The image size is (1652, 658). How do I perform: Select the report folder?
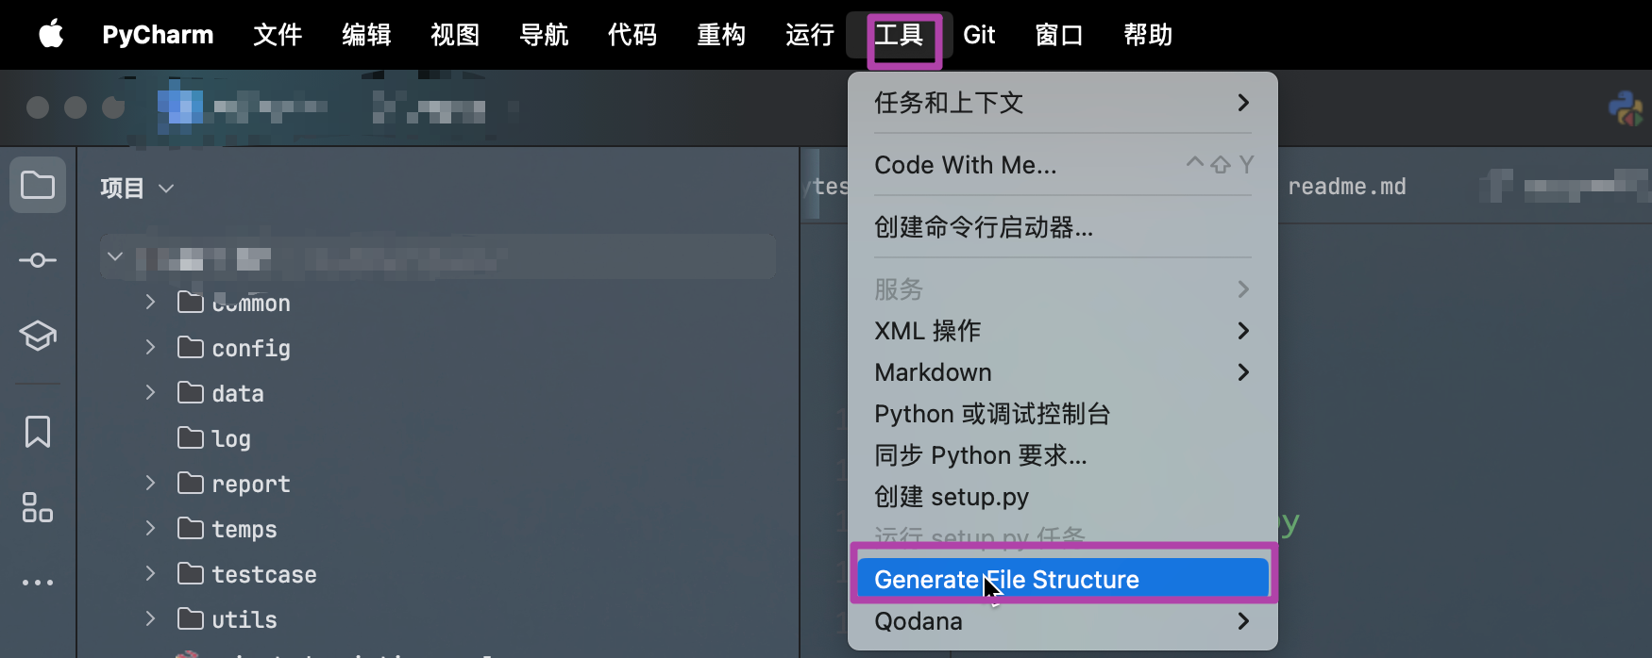tap(234, 484)
